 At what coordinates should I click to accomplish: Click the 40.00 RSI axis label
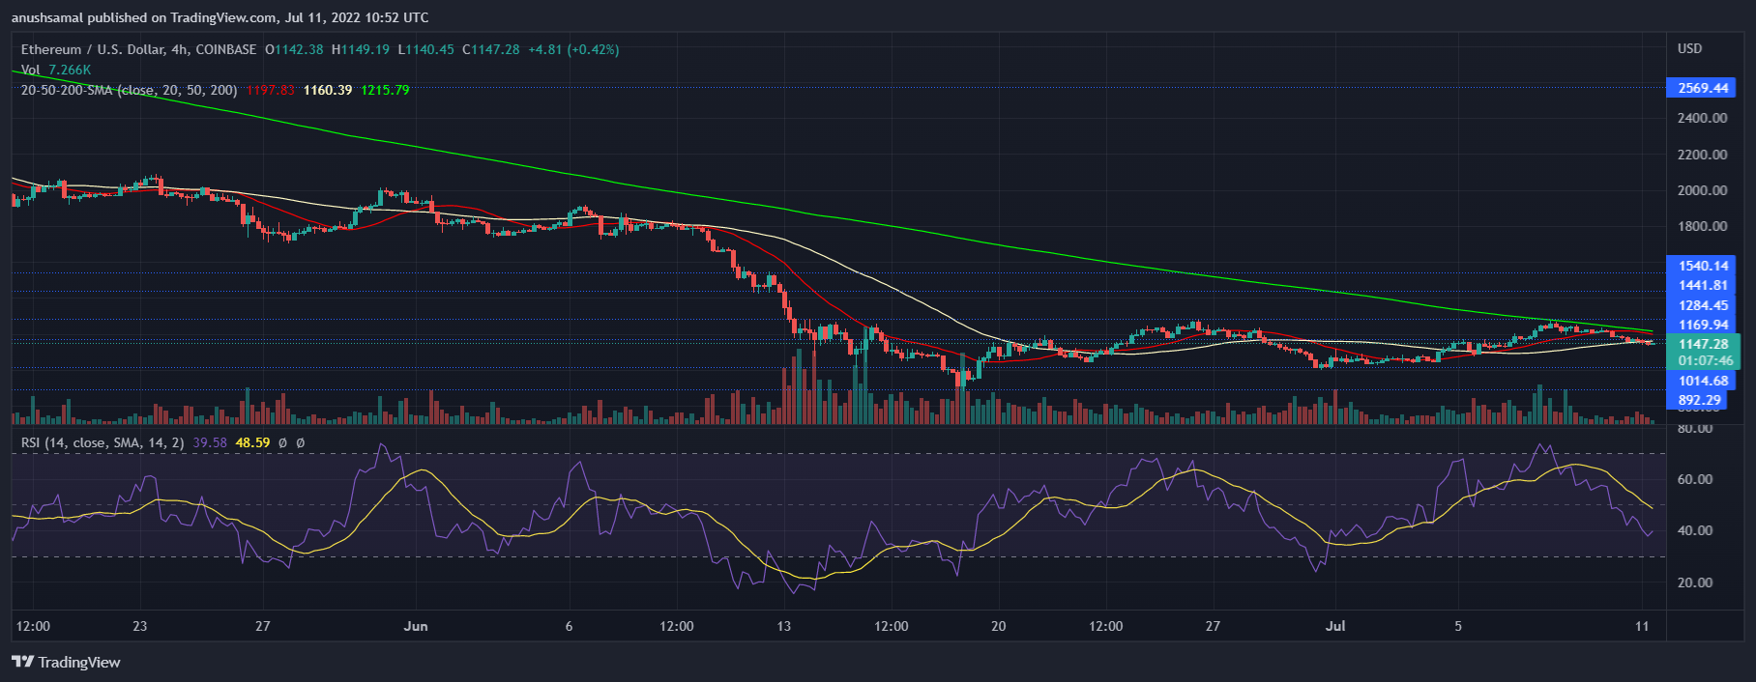pos(1695,530)
